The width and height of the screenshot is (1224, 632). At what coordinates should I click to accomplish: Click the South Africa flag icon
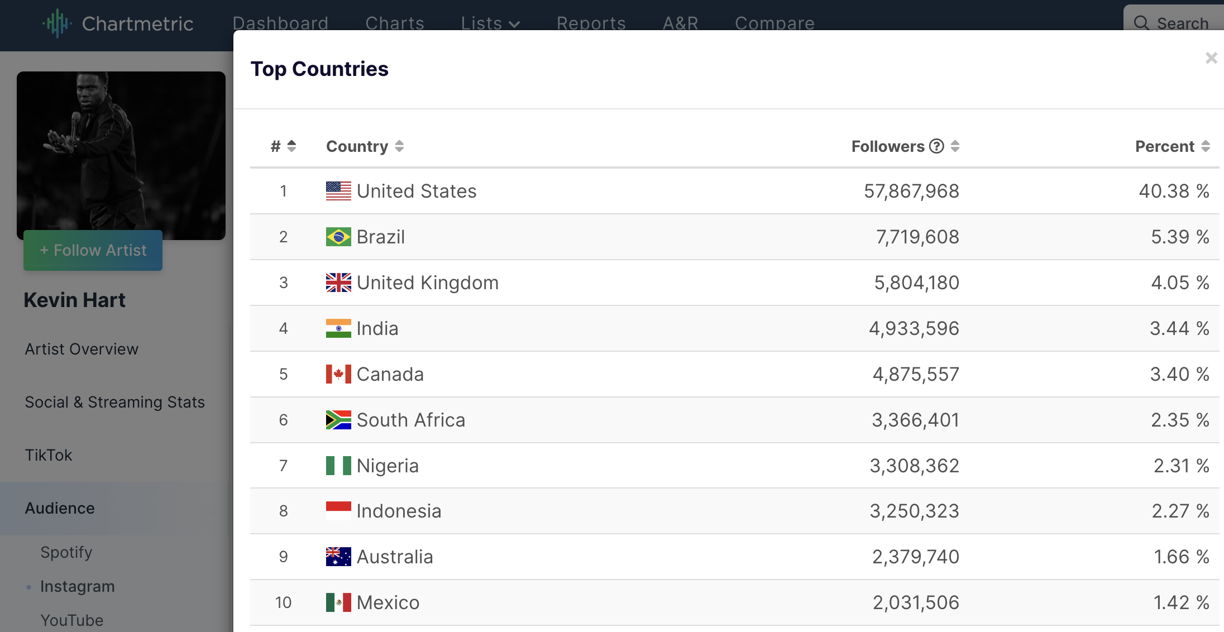(x=338, y=420)
